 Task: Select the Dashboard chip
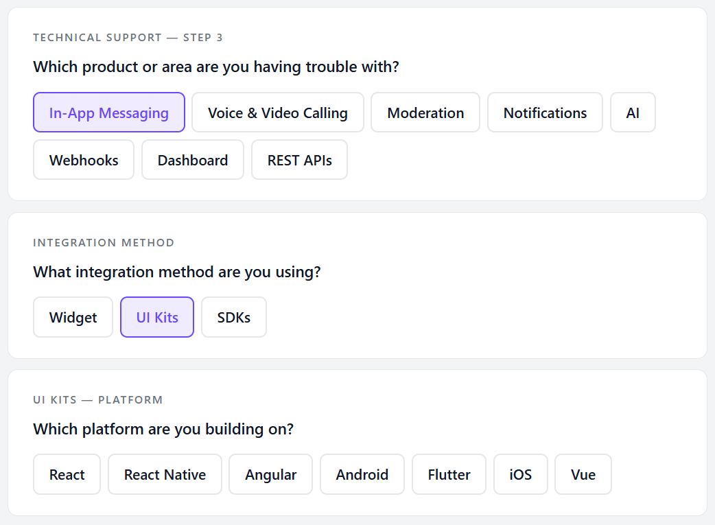click(193, 160)
